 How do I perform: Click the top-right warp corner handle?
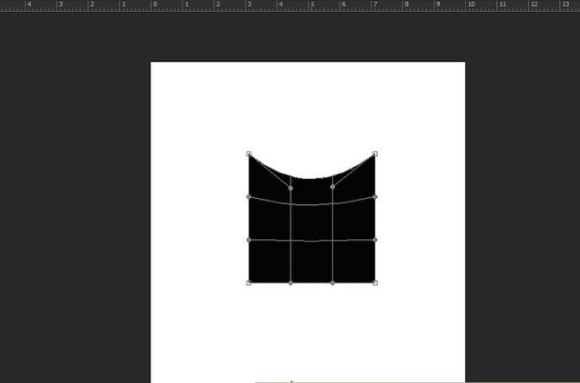click(375, 154)
